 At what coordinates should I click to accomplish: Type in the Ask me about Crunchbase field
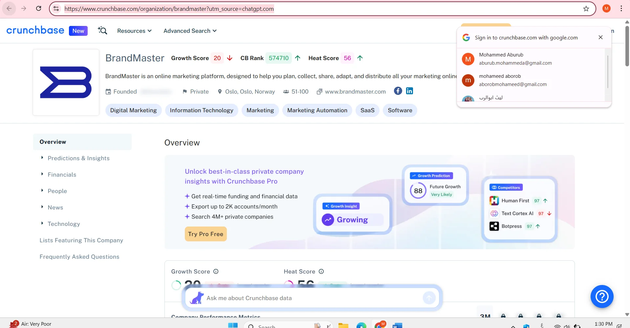[312, 298]
